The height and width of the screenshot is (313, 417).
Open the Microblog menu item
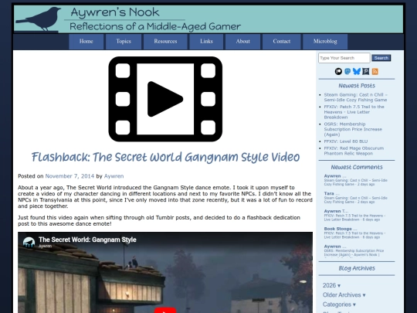point(325,42)
